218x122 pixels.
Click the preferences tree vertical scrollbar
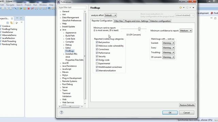point(85,56)
